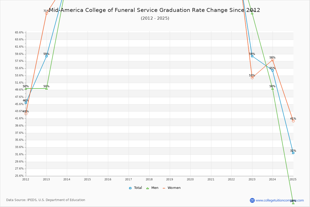Select the 2013 Men data point 50%
This screenshot has height=207, width=310.
coord(47,88)
